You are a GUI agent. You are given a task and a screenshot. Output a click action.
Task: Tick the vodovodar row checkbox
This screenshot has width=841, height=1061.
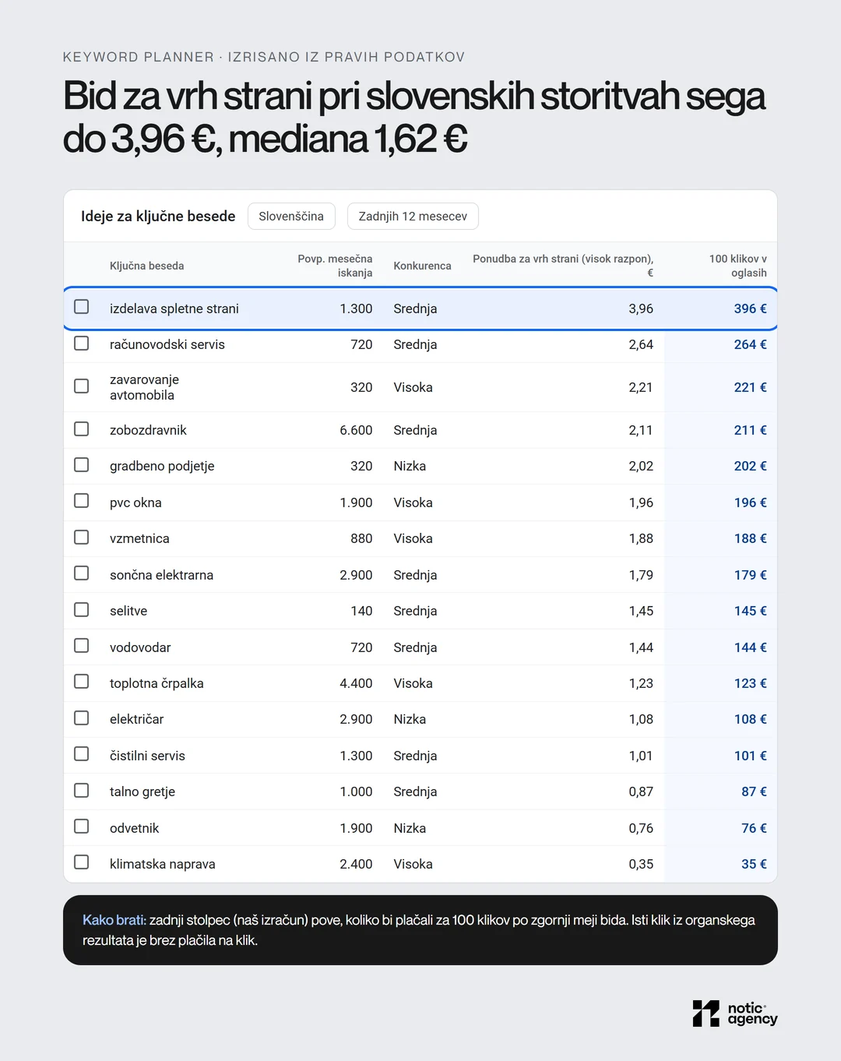tap(81, 646)
